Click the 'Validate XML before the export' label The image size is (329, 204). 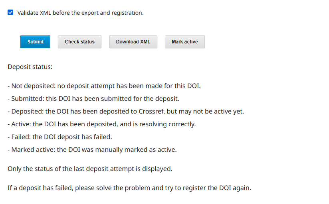pos(80,13)
